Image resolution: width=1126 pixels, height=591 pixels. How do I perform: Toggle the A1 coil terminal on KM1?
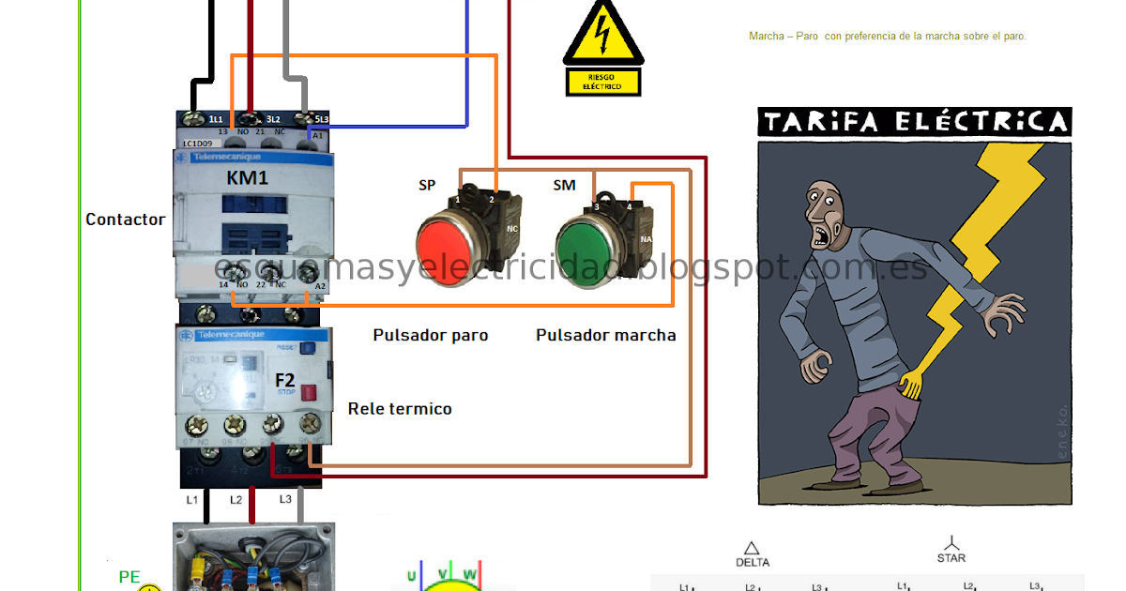(318, 134)
